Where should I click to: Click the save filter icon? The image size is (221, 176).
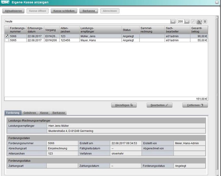pos(199,21)
